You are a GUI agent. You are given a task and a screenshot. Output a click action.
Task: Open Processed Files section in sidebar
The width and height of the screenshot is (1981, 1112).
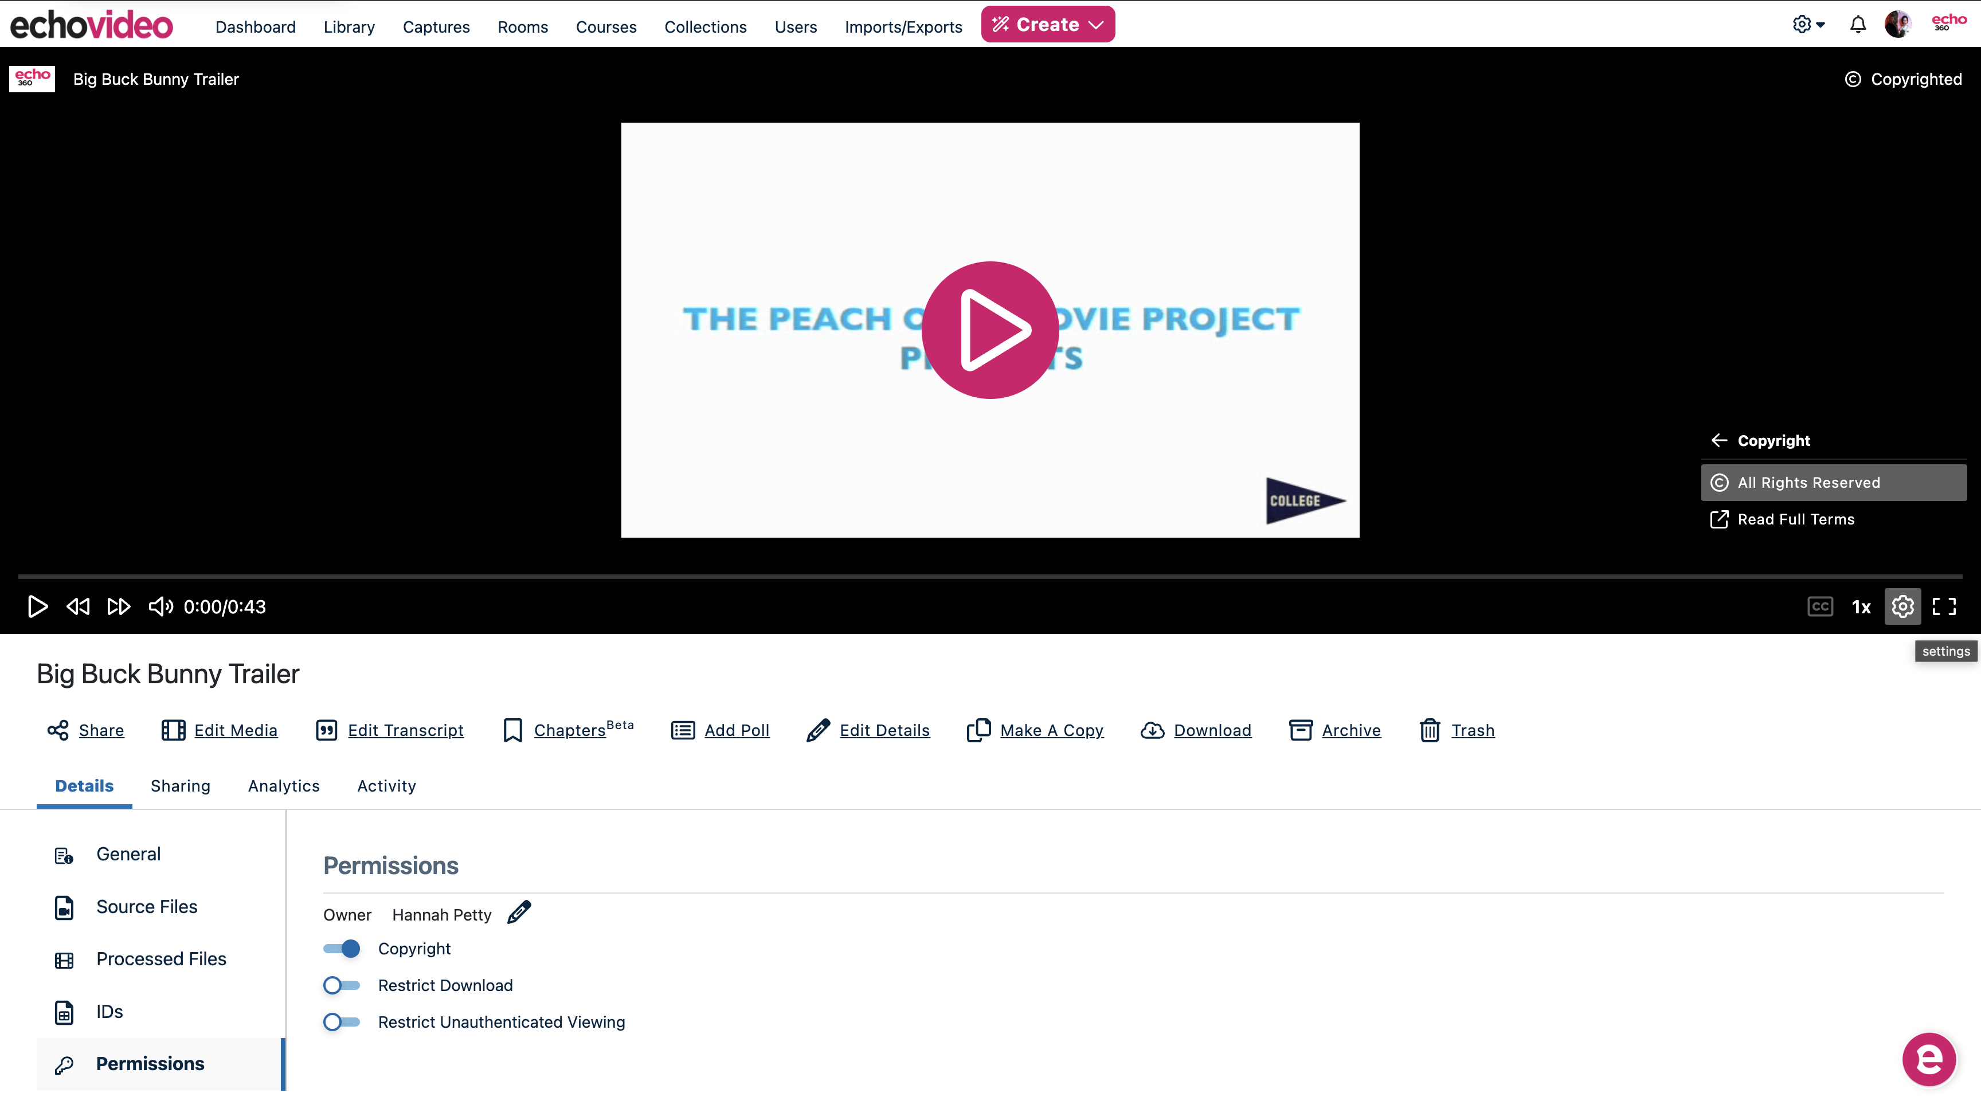[159, 959]
